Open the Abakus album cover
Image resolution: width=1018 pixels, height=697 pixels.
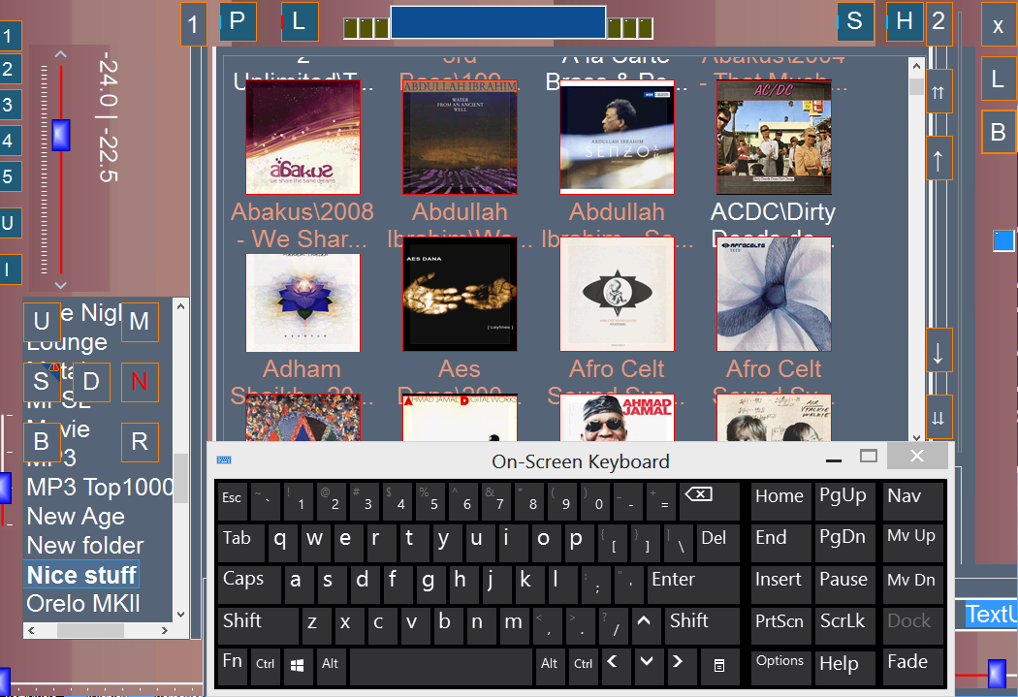pos(302,137)
